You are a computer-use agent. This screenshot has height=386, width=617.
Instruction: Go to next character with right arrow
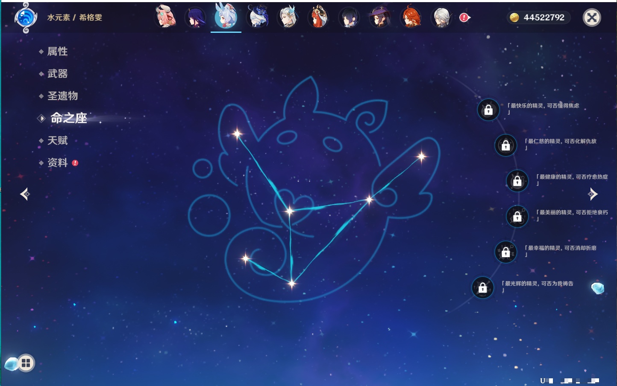[x=593, y=194]
